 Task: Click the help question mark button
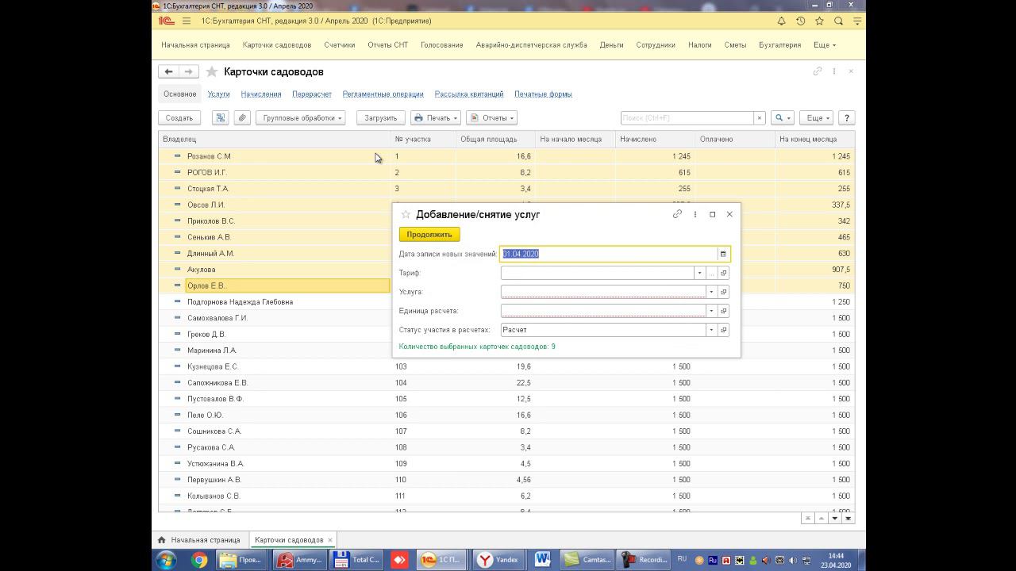pos(846,118)
